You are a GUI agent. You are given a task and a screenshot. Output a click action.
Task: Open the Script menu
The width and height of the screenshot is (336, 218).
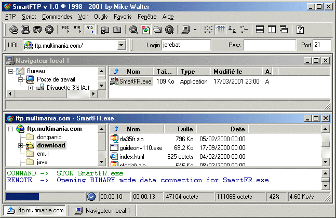29,17
